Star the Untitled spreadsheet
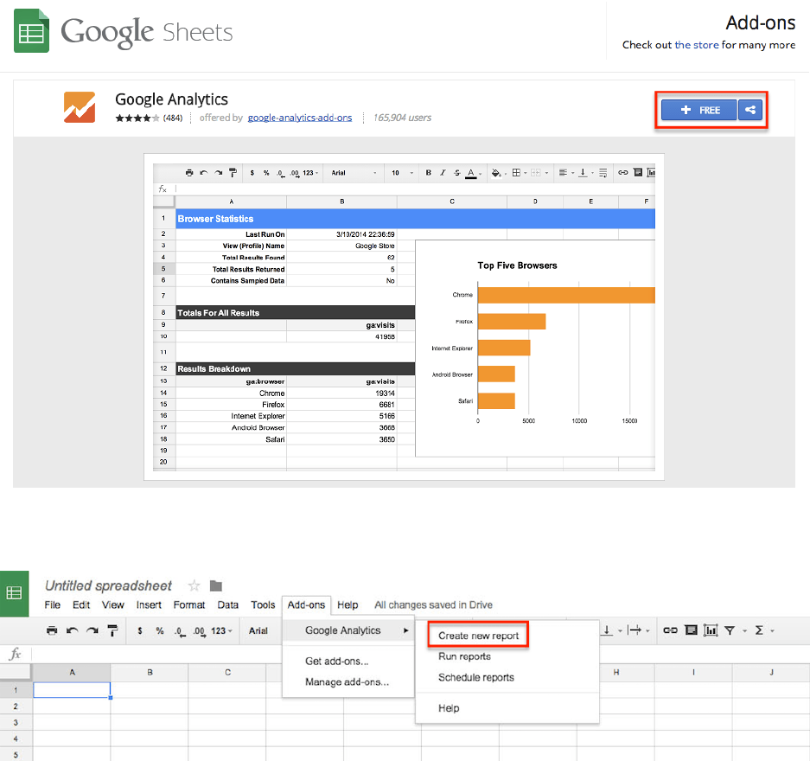This screenshot has width=810, height=761. 194,585
